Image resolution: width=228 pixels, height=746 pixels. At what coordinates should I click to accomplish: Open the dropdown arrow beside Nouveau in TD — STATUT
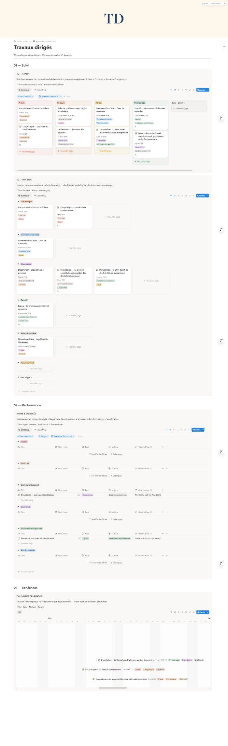click(208, 90)
